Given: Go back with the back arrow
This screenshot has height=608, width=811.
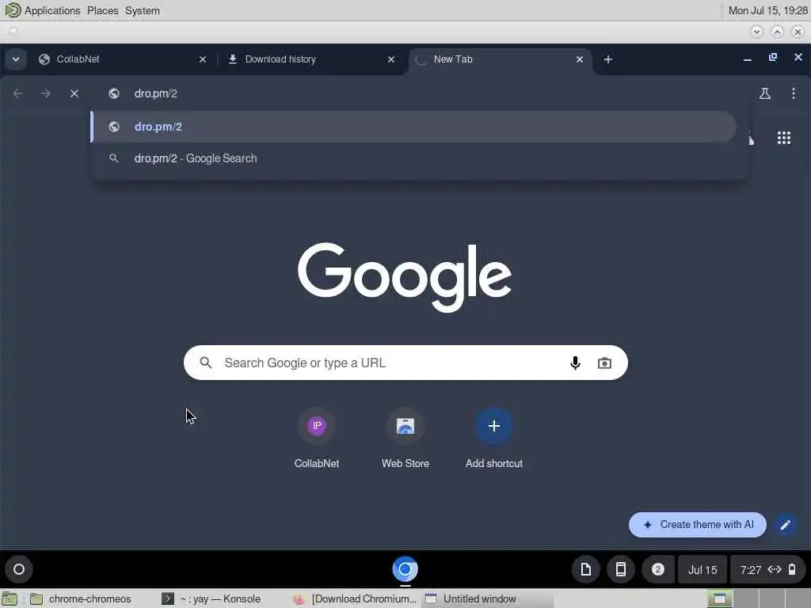Looking at the screenshot, I should click(17, 93).
